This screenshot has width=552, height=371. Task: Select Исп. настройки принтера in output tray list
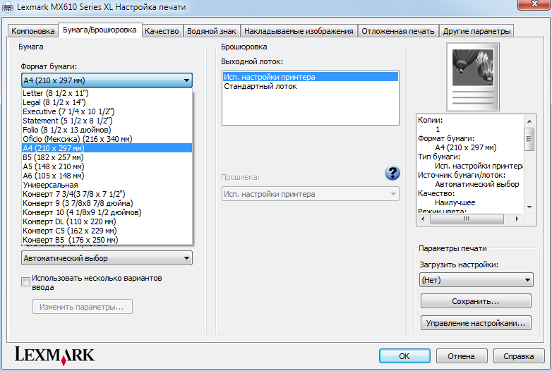(x=310, y=77)
